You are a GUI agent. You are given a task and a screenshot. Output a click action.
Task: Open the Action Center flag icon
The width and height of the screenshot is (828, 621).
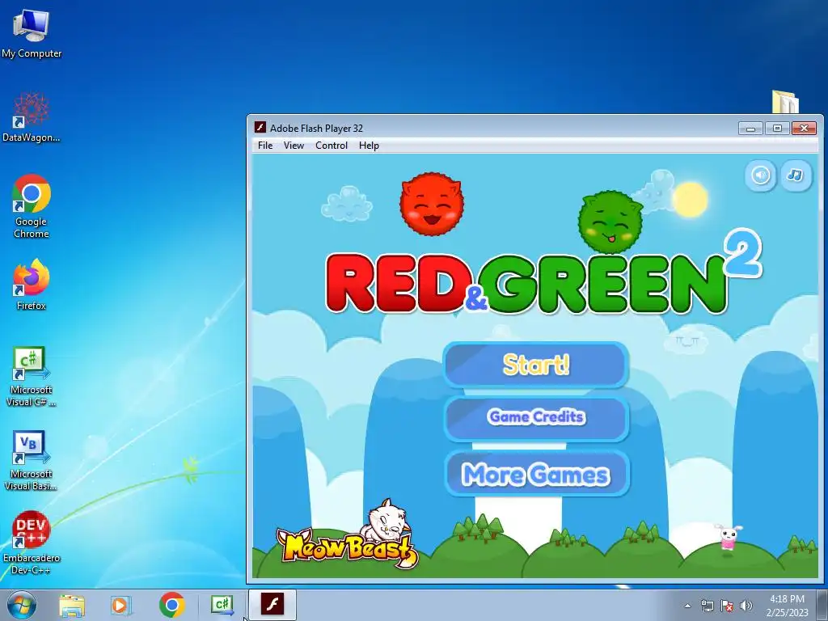point(727,606)
